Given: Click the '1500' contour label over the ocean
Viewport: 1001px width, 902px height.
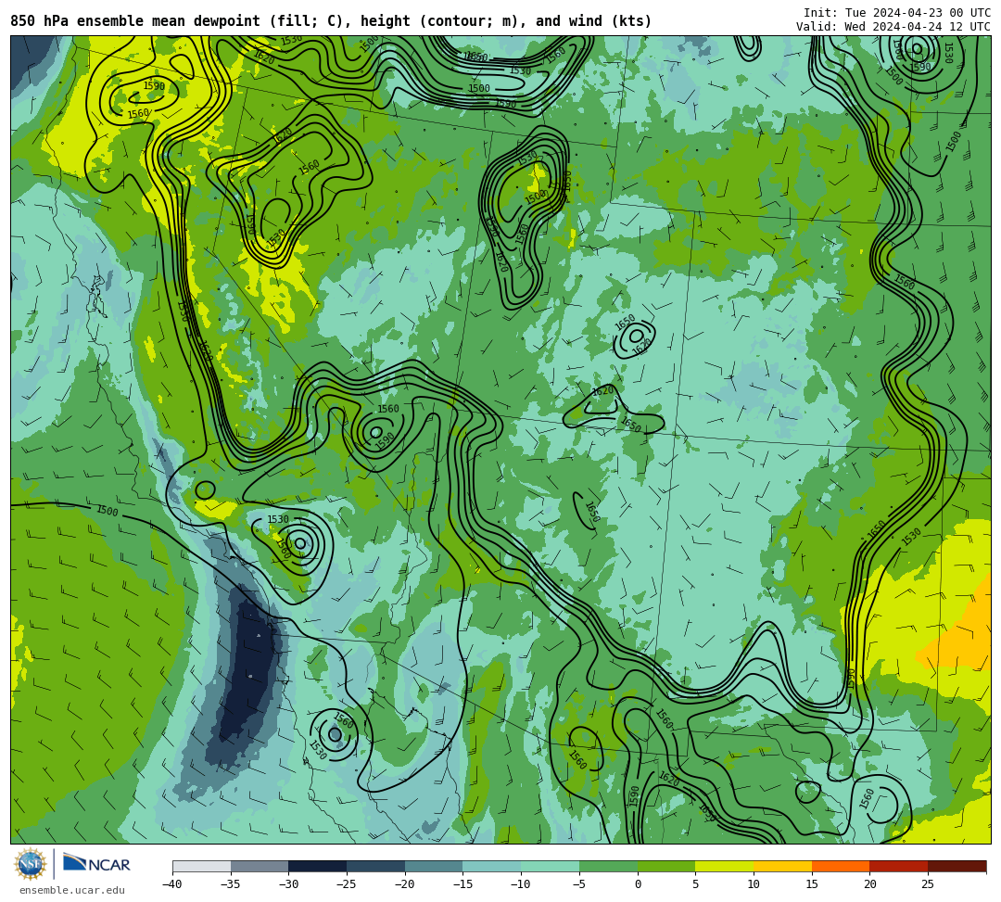Looking at the screenshot, I should pyautogui.click(x=108, y=511).
